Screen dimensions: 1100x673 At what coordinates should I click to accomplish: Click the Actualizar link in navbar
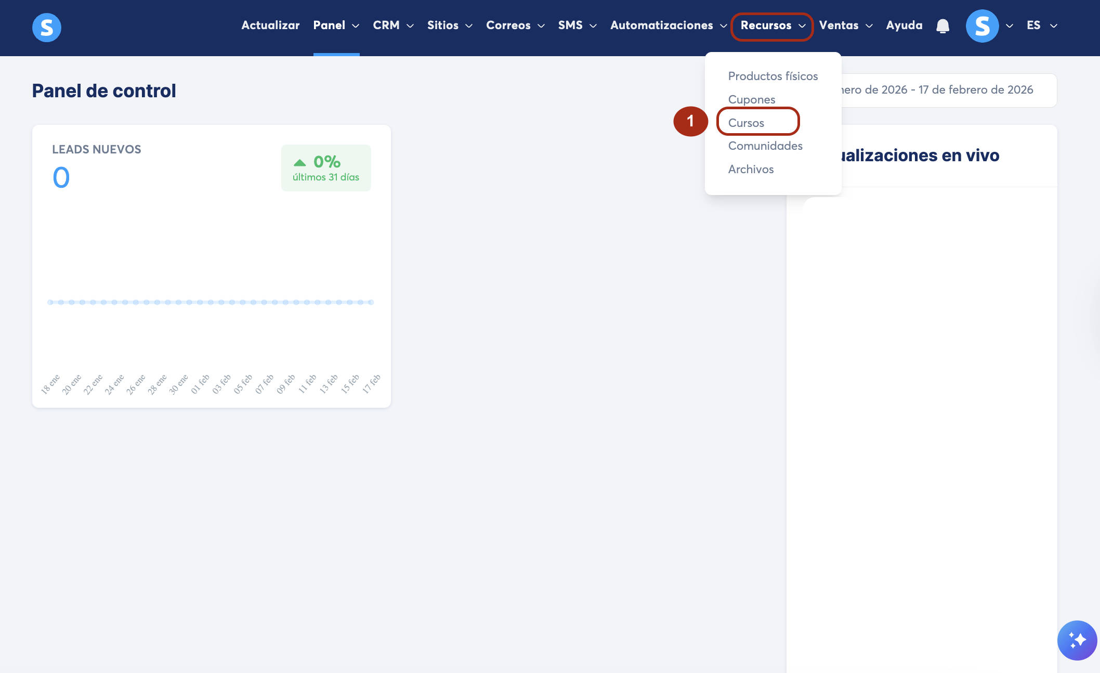click(x=270, y=25)
